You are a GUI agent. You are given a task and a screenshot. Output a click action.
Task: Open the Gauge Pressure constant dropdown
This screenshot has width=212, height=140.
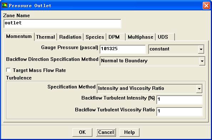coord(176,49)
